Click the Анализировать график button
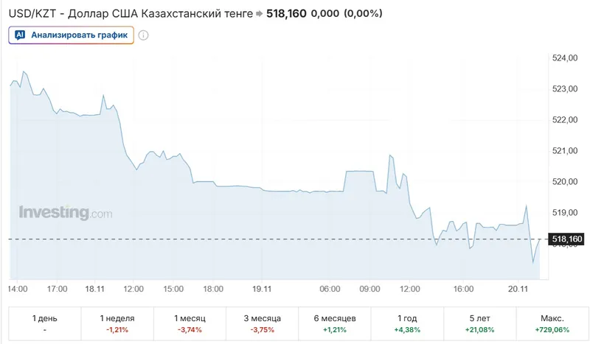 pos(72,35)
